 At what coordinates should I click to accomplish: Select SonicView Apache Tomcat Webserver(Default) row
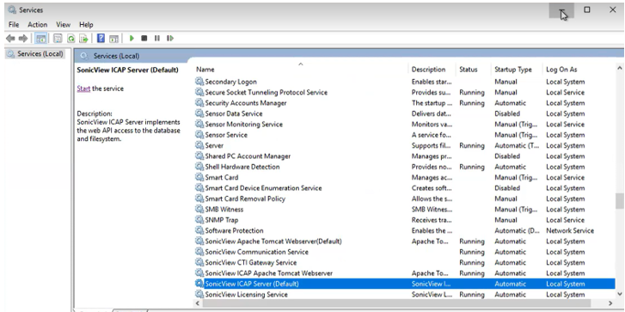point(405,241)
